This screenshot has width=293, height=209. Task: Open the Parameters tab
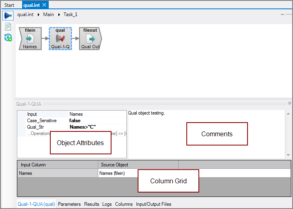coord(69,204)
